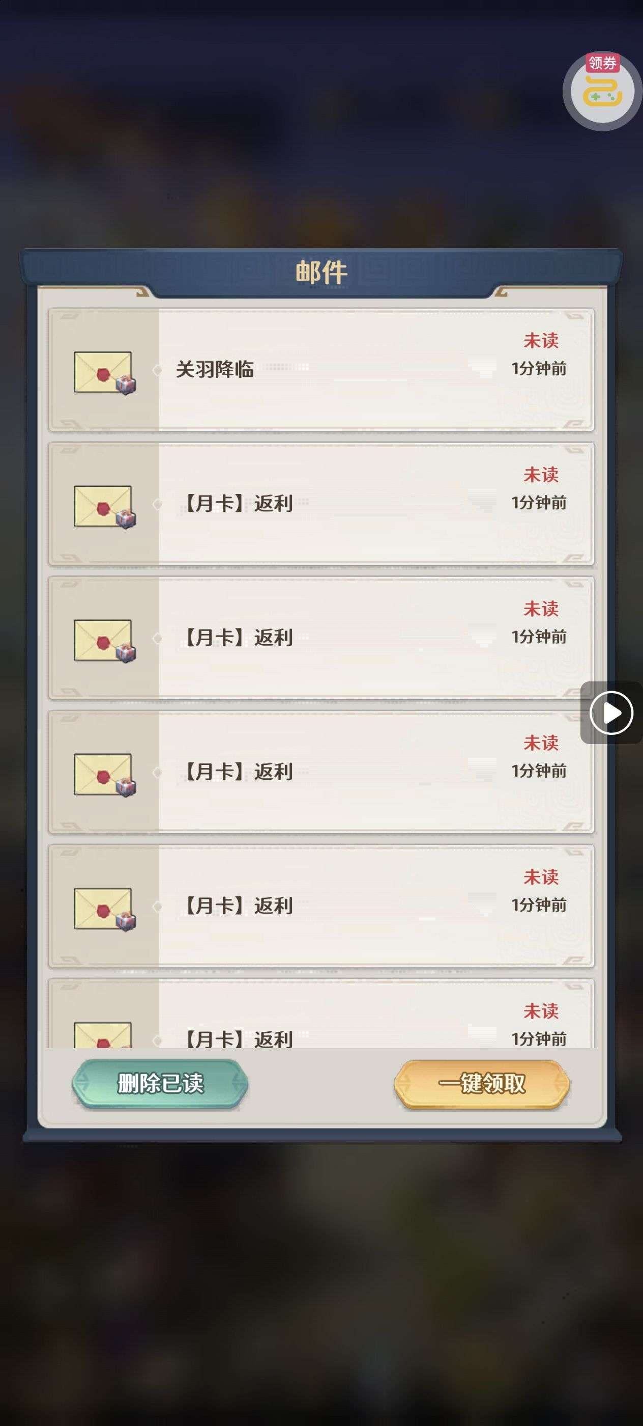Tap the partially visible bottom mail envelope
Screen dimensions: 643x1426
click(x=103, y=1035)
